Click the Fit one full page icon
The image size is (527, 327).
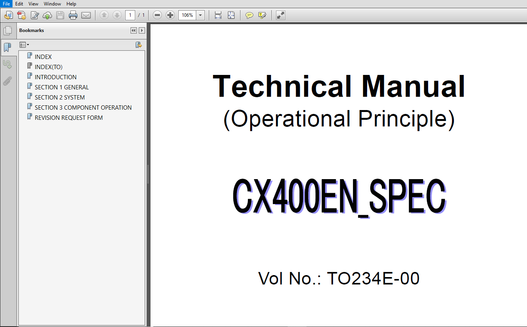(x=231, y=15)
